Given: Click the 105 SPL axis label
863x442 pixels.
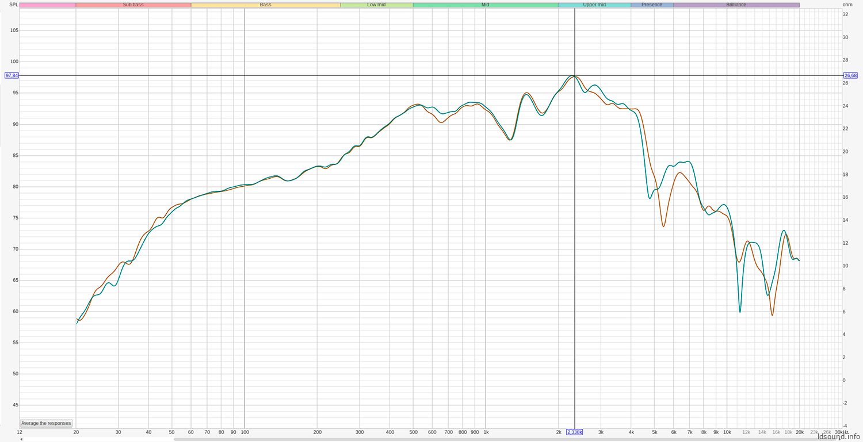Looking at the screenshot, I should click(14, 30).
